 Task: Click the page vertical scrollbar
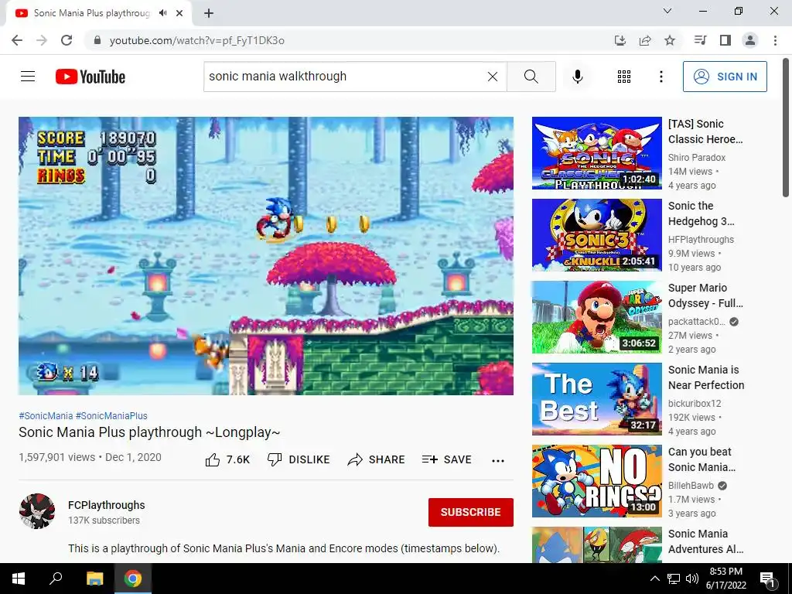(x=786, y=126)
